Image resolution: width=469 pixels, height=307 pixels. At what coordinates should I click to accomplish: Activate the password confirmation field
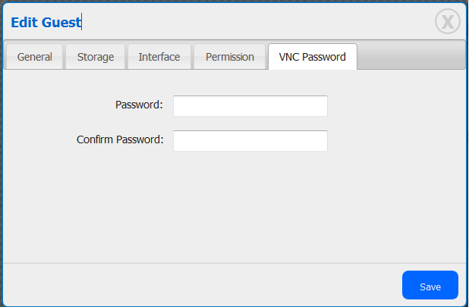click(250, 141)
